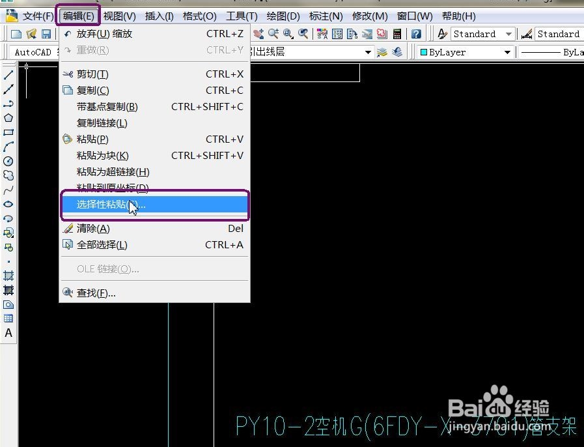584x447 pixels.
Task: Select the Line tool
Action: [8, 74]
